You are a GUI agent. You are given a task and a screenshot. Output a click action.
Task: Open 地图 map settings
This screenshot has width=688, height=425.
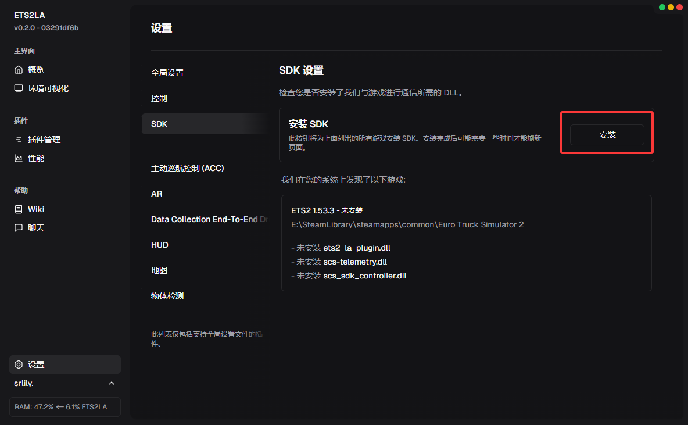coord(159,270)
